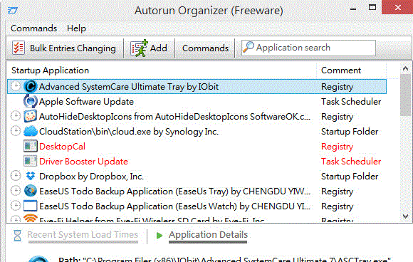Click the AutoHideDesktopIcons entry icon
This screenshot has width=413, height=262.
click(31, 116)
